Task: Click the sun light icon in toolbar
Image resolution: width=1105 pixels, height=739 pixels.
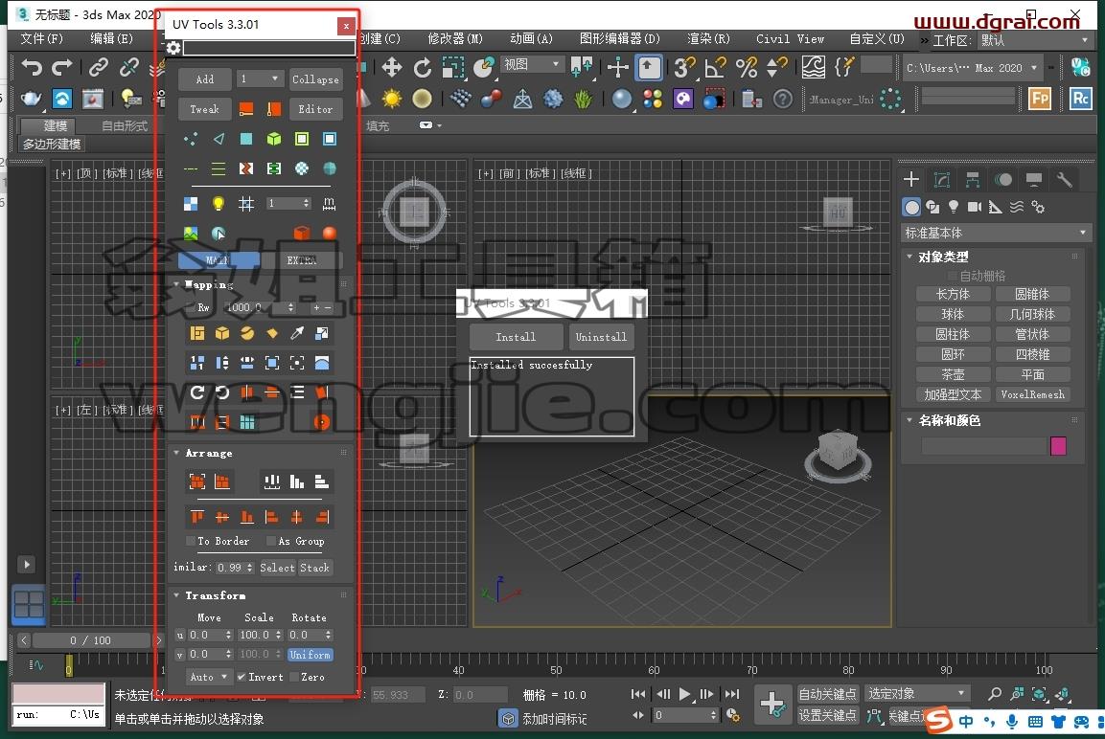Action: (392, 99)
